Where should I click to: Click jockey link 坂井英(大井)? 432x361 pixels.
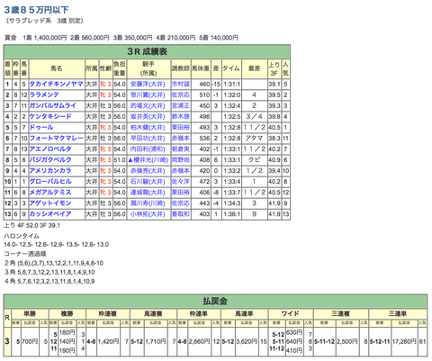(x=148, y=117)
